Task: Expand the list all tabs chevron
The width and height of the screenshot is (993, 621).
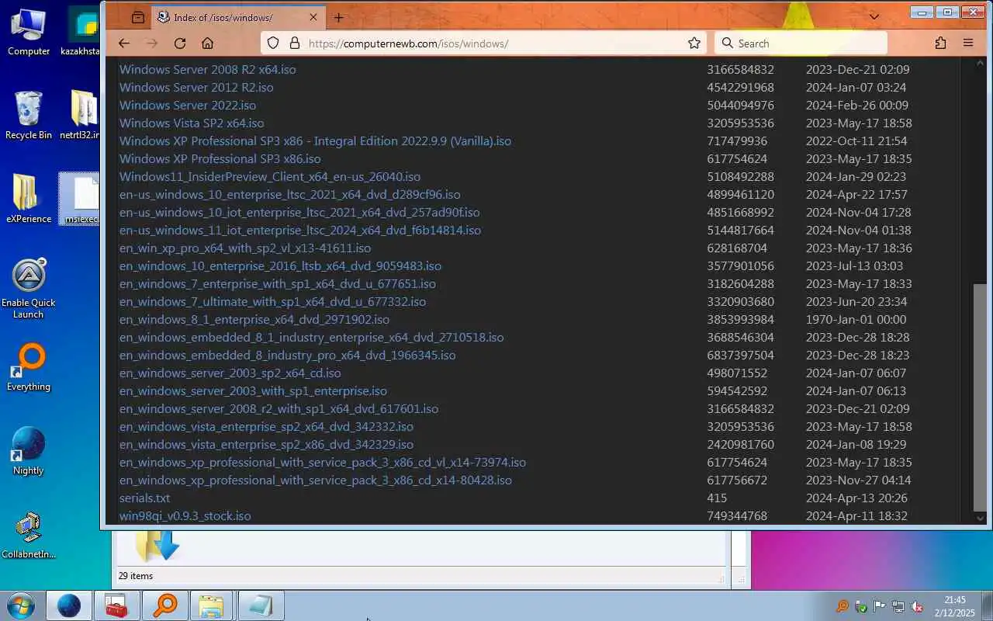Action: (874, 16)
